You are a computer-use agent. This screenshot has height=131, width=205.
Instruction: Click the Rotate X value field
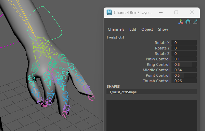pyautogui.click(x=184, y=43)
